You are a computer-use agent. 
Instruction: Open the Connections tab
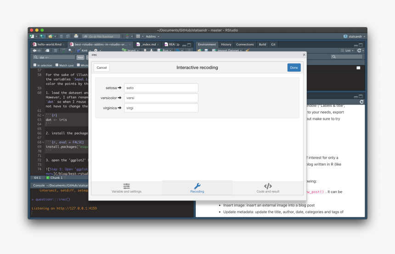click(245, 44)
